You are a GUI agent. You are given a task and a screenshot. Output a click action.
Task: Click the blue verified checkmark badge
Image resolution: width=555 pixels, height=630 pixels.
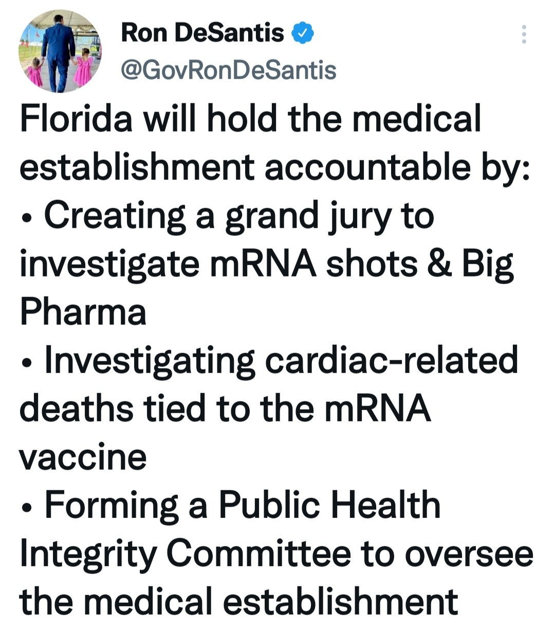coord(303,33)
